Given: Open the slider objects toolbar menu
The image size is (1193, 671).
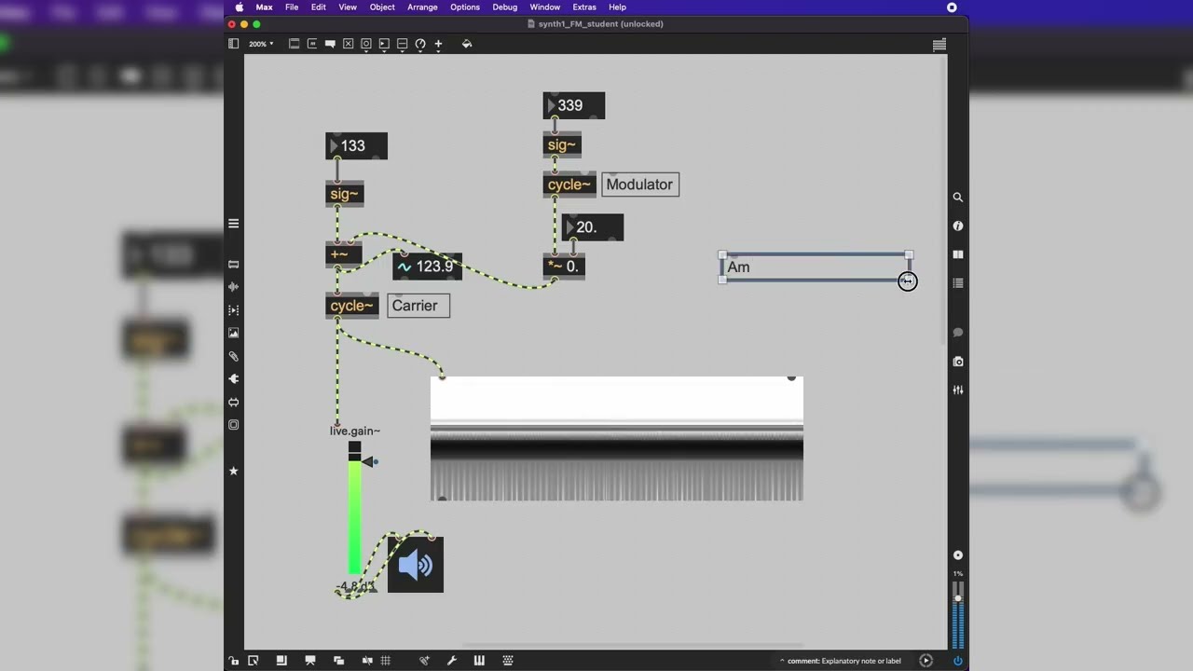Looking at the screenshot, I should (402, 44).
